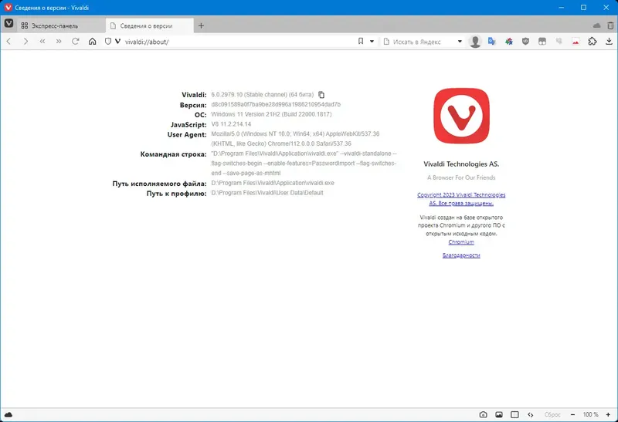Click sync status cloud in status bar
This screenshot has height=422, width=618.
pyautogui.click(x=8, y=414)
